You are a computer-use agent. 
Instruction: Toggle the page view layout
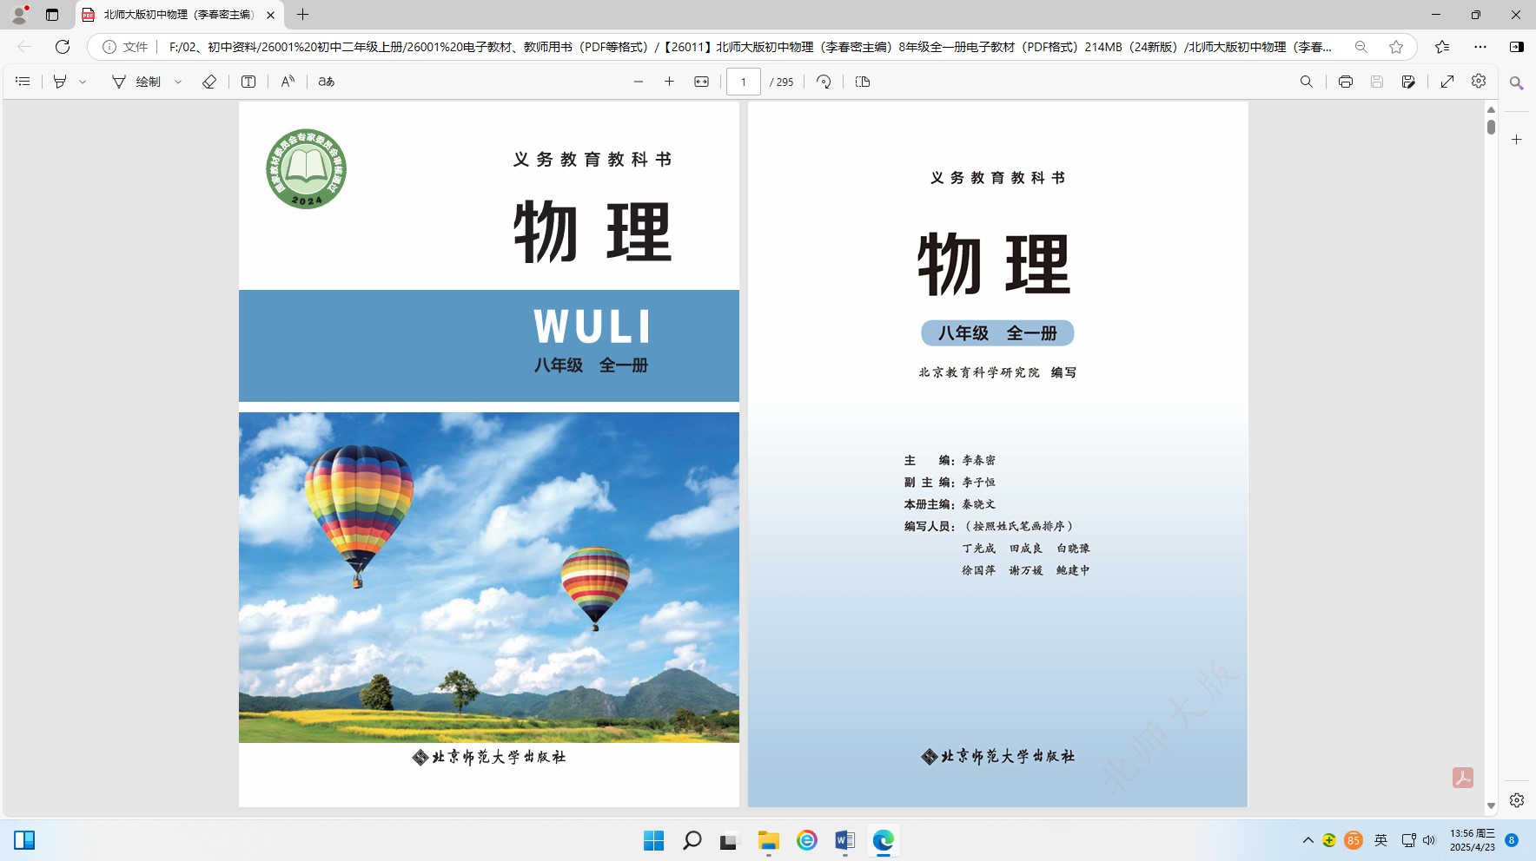[863, 82]
